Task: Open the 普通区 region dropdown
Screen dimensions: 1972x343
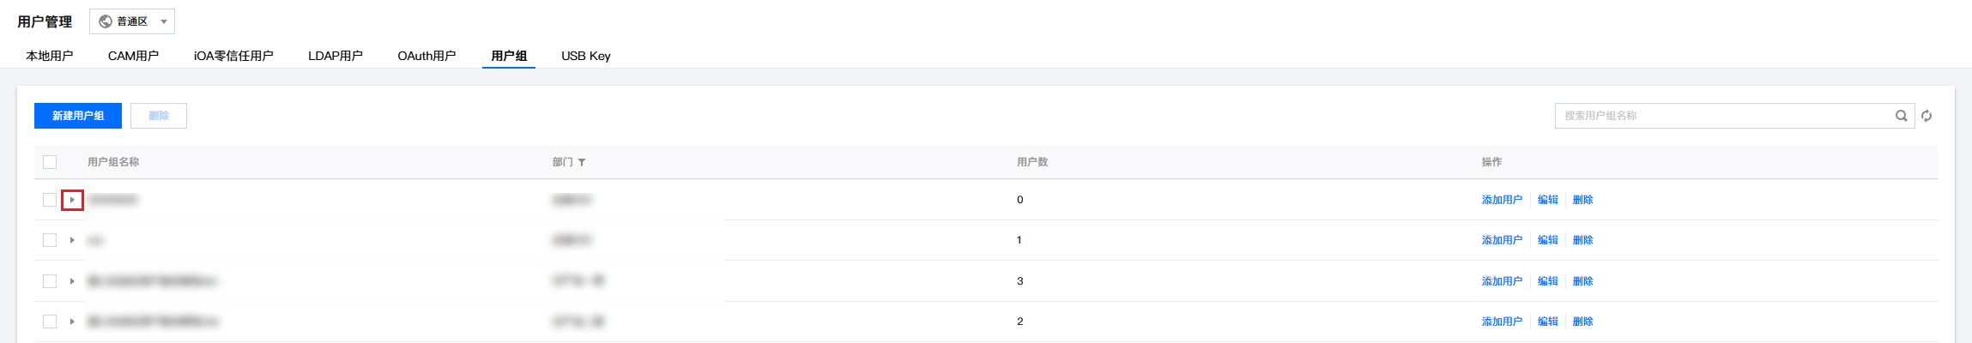Action: (132, 21)
